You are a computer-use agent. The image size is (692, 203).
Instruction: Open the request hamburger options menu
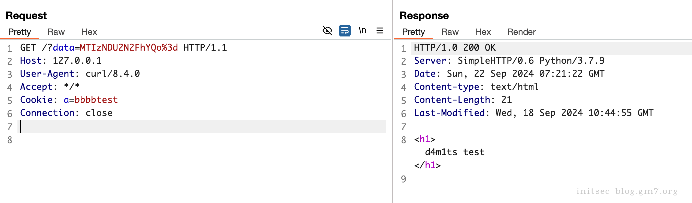pos(380,30)
